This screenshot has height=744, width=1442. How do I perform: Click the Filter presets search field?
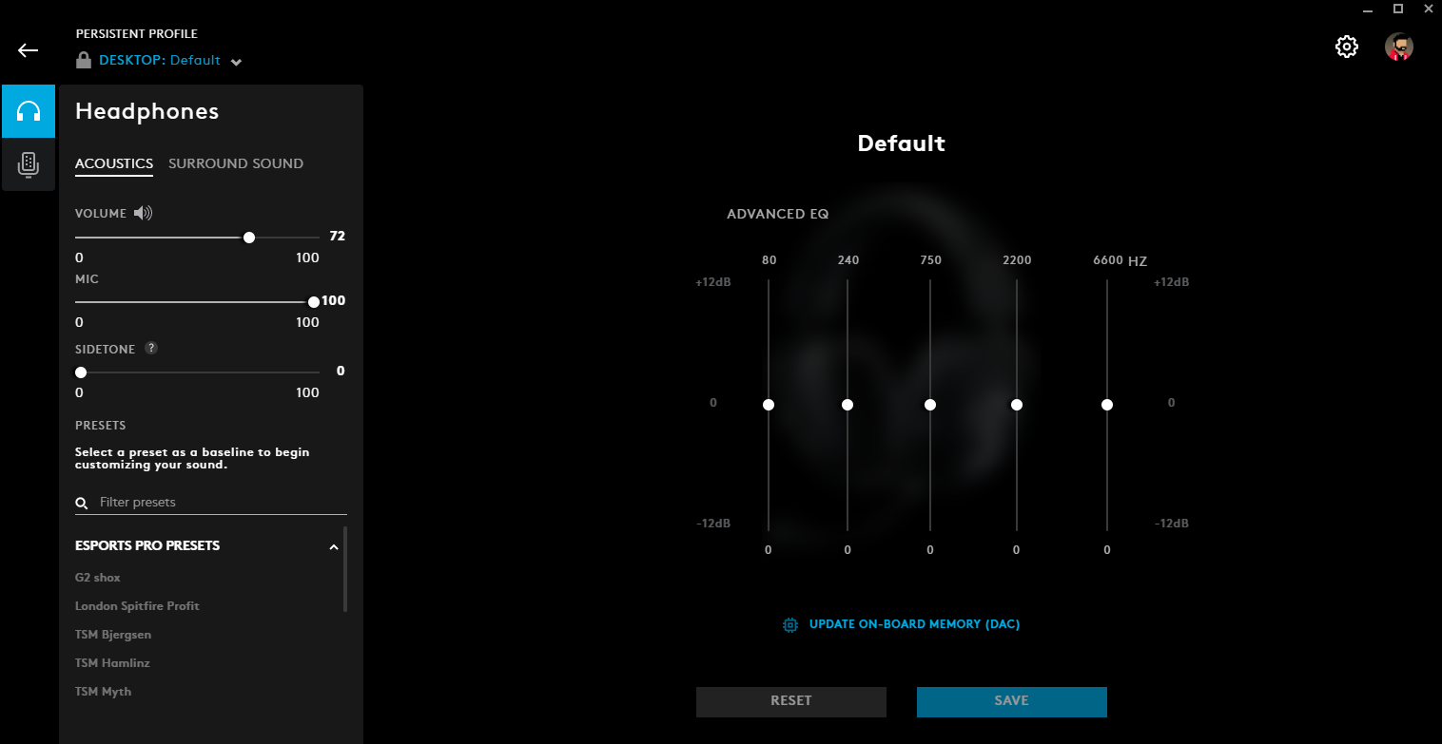click(219, 502)
